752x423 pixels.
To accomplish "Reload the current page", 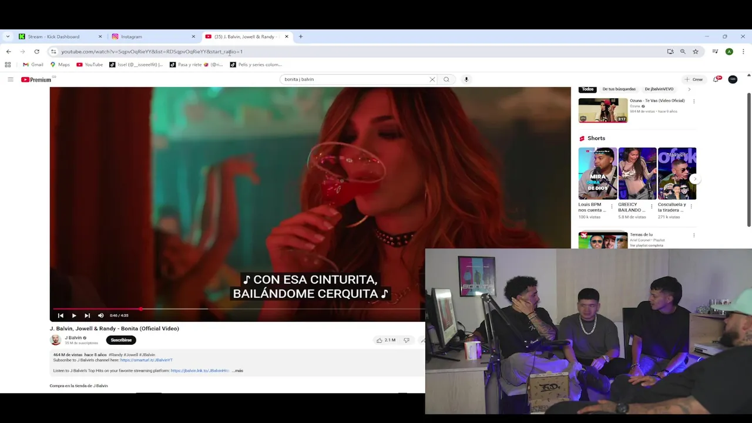I will click(36, 52).
